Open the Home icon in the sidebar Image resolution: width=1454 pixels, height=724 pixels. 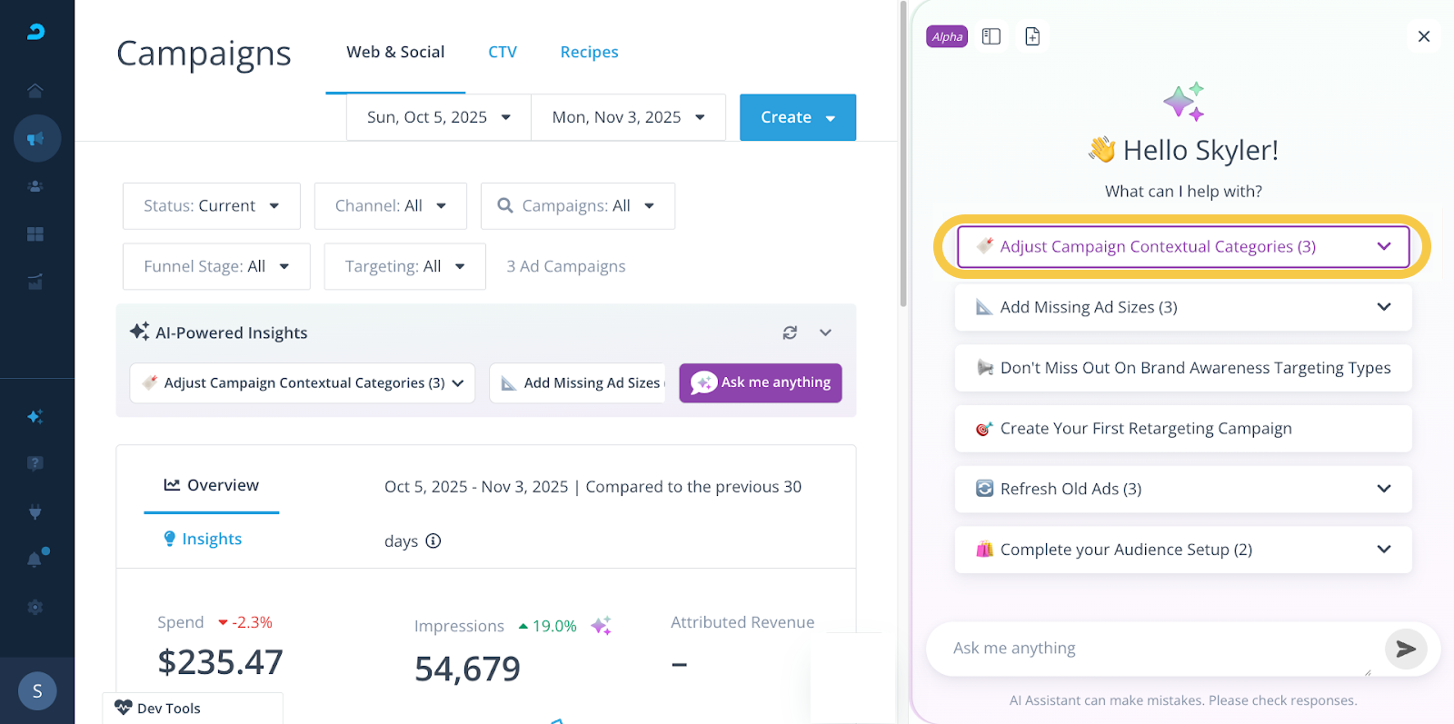coord(35,90)
